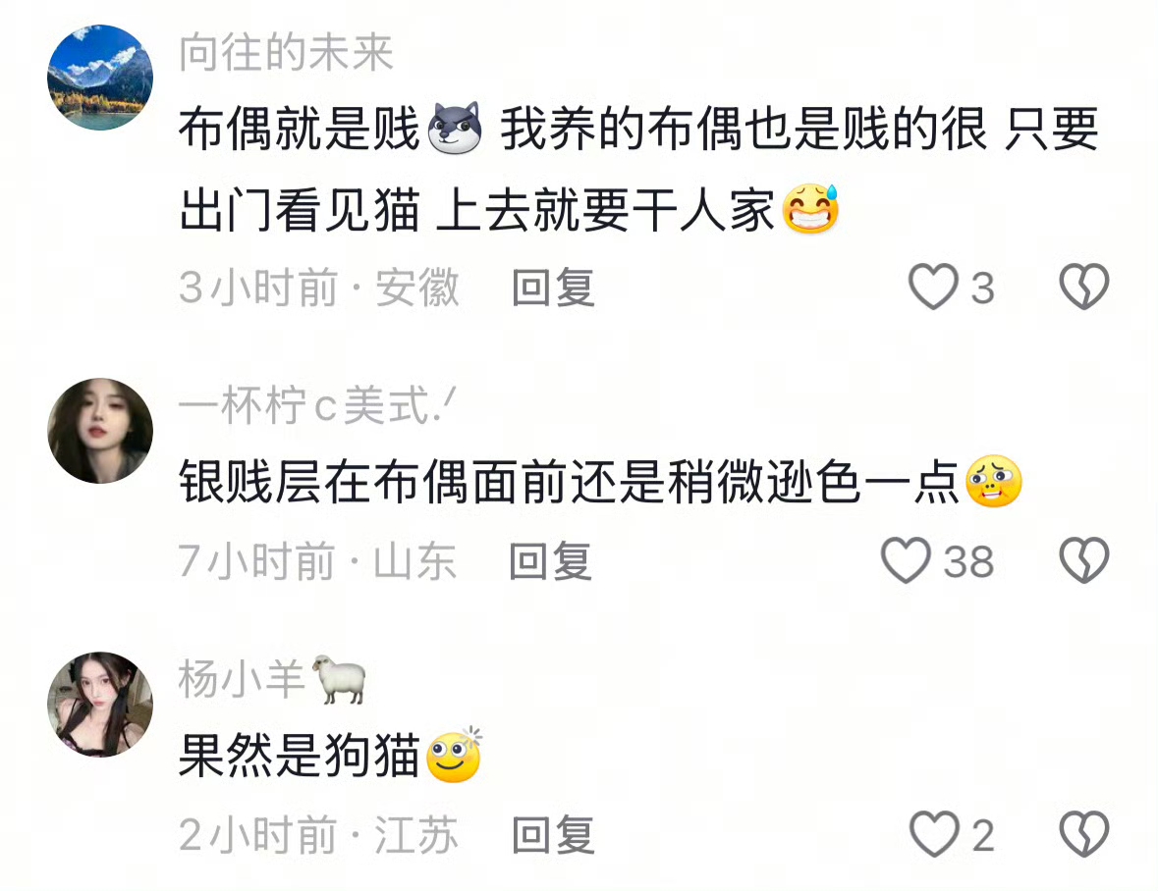Reply to the 2小时前 江苏 comment

pyautogui.click(x=553, y=835)
